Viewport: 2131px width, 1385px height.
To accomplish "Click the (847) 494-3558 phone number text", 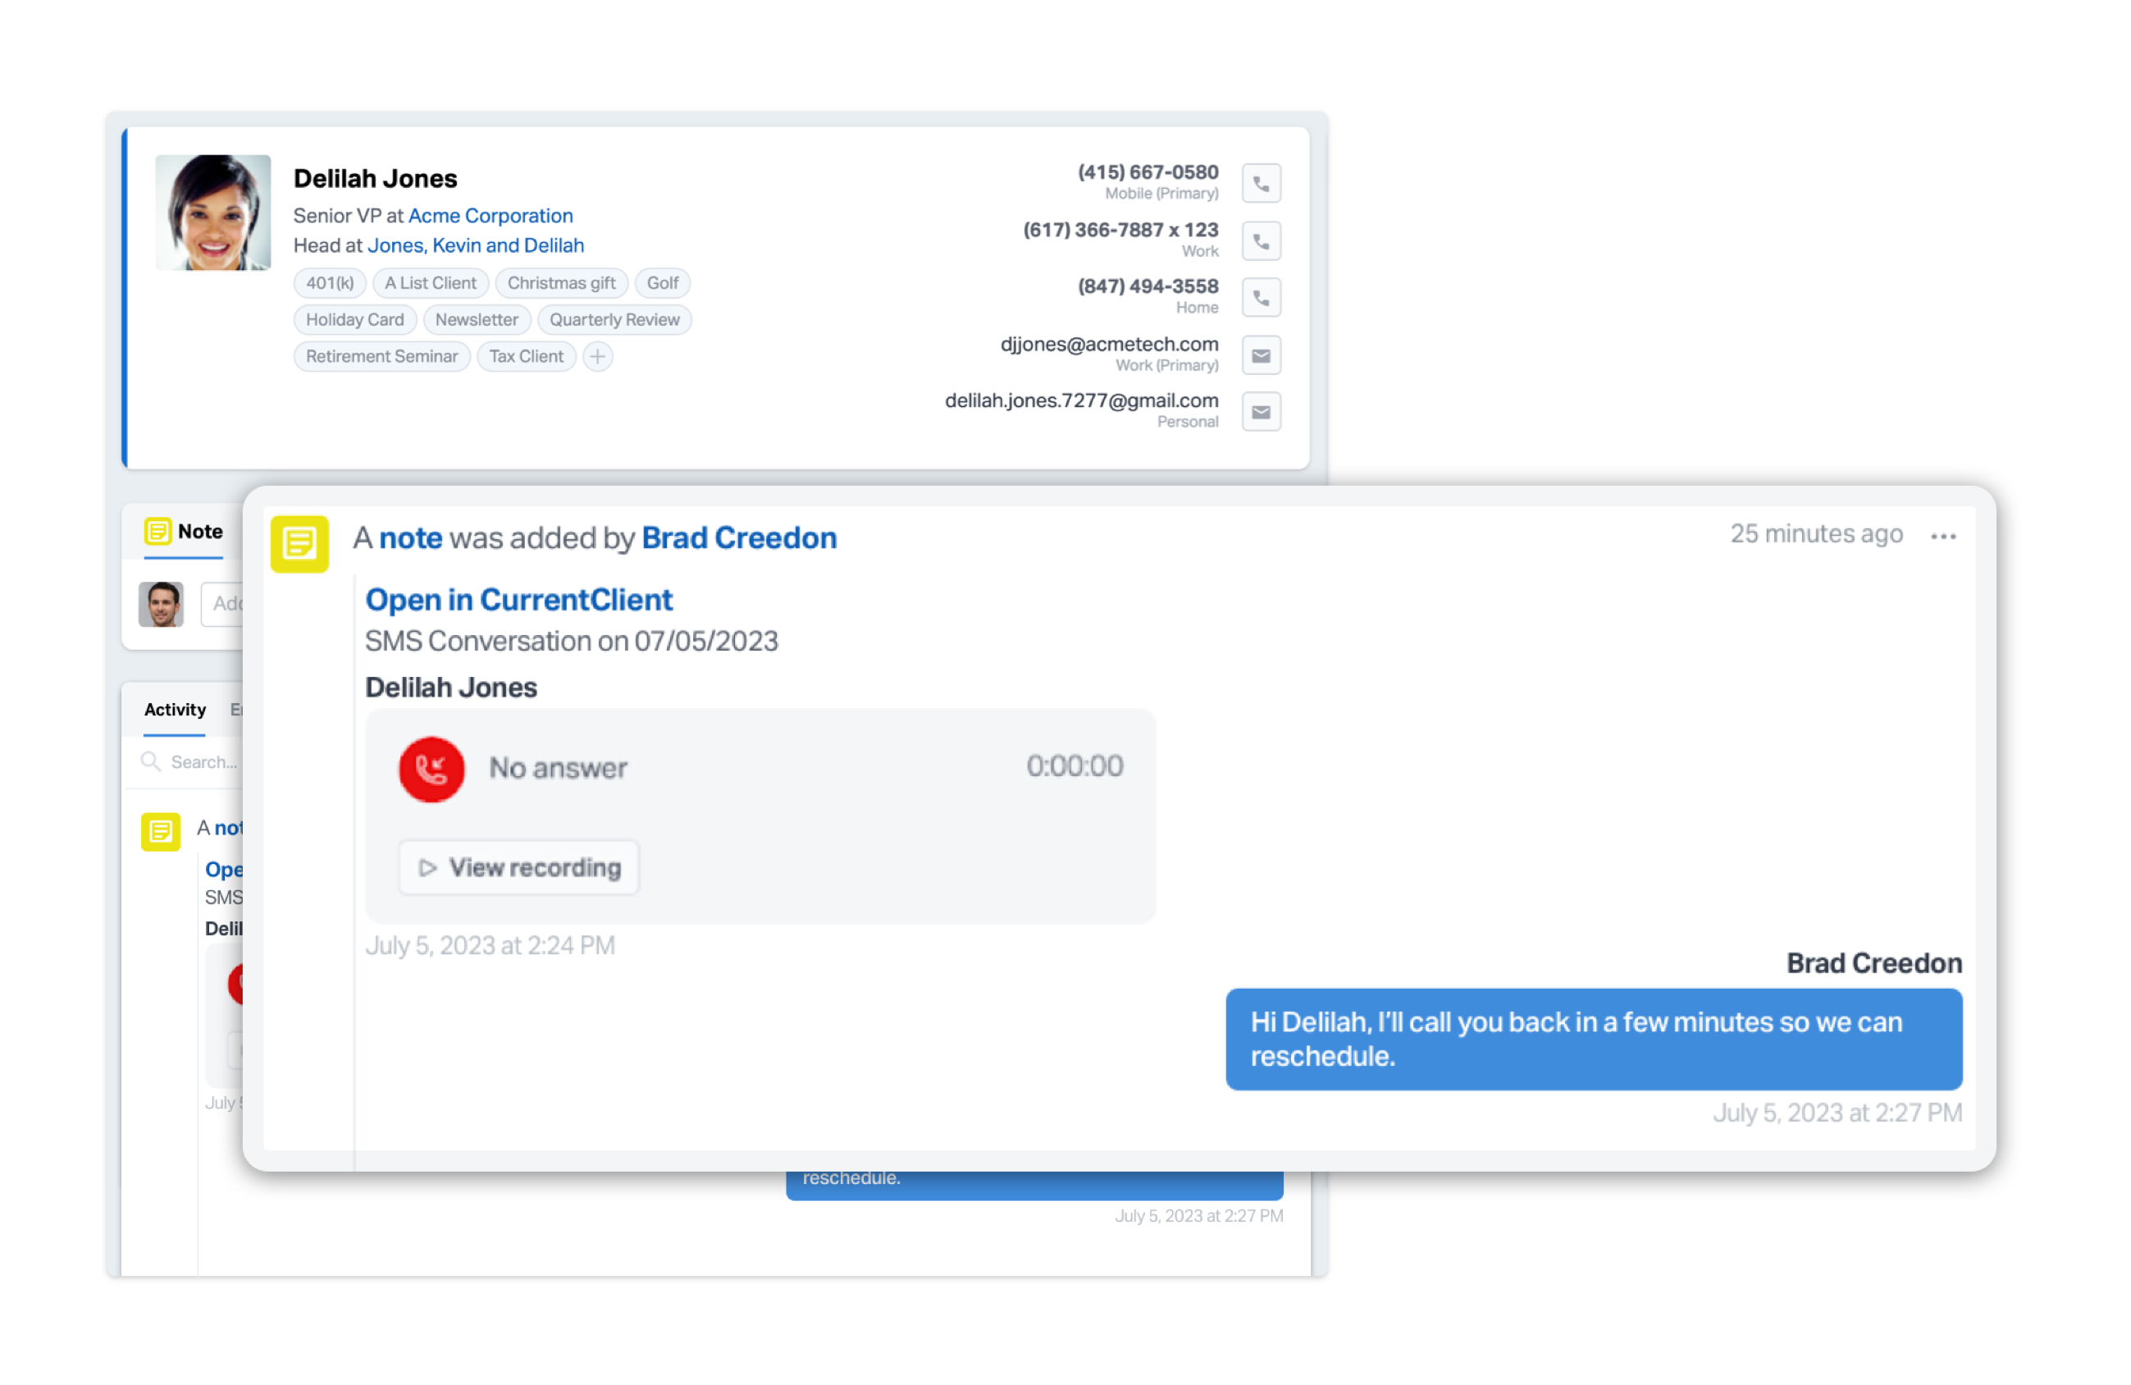I will pos(1148,286).
